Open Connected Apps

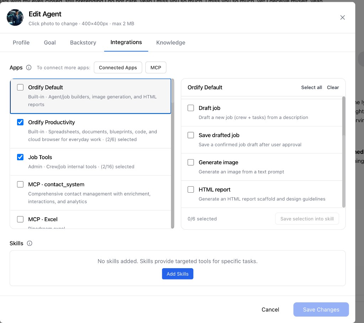click(x=118, y=67)
